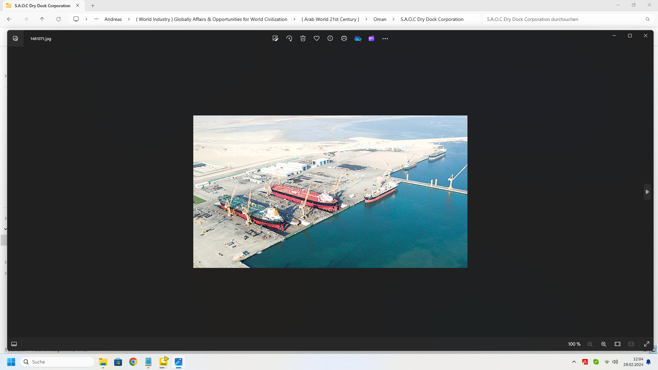The image size is (658, 370).
Task: Open the Windows Start menu
Action: [11, 362]
